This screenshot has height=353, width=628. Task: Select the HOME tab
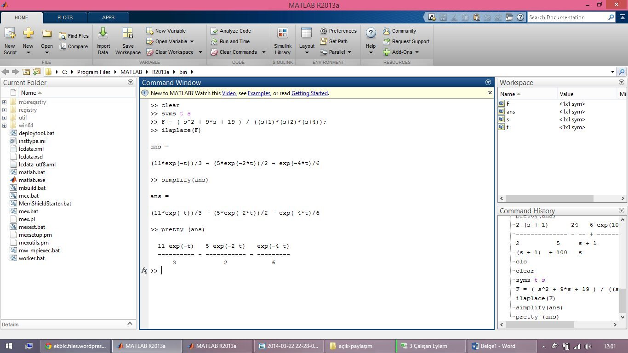(x=21, y=17)
